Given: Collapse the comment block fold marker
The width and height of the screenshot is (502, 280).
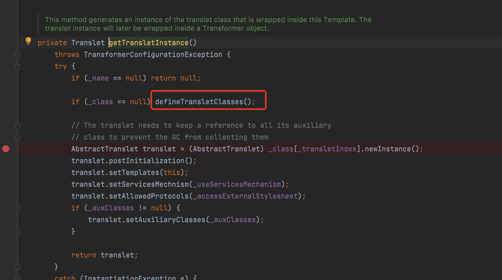Looking at the screenshot, I should [x=18, y=125].
